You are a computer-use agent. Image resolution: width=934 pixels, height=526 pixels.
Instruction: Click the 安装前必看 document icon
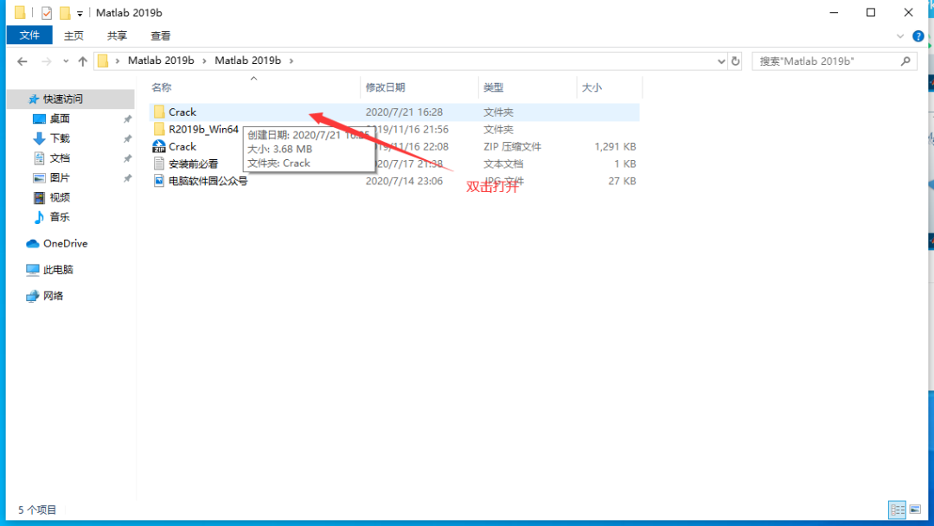(x=159, y=164)
